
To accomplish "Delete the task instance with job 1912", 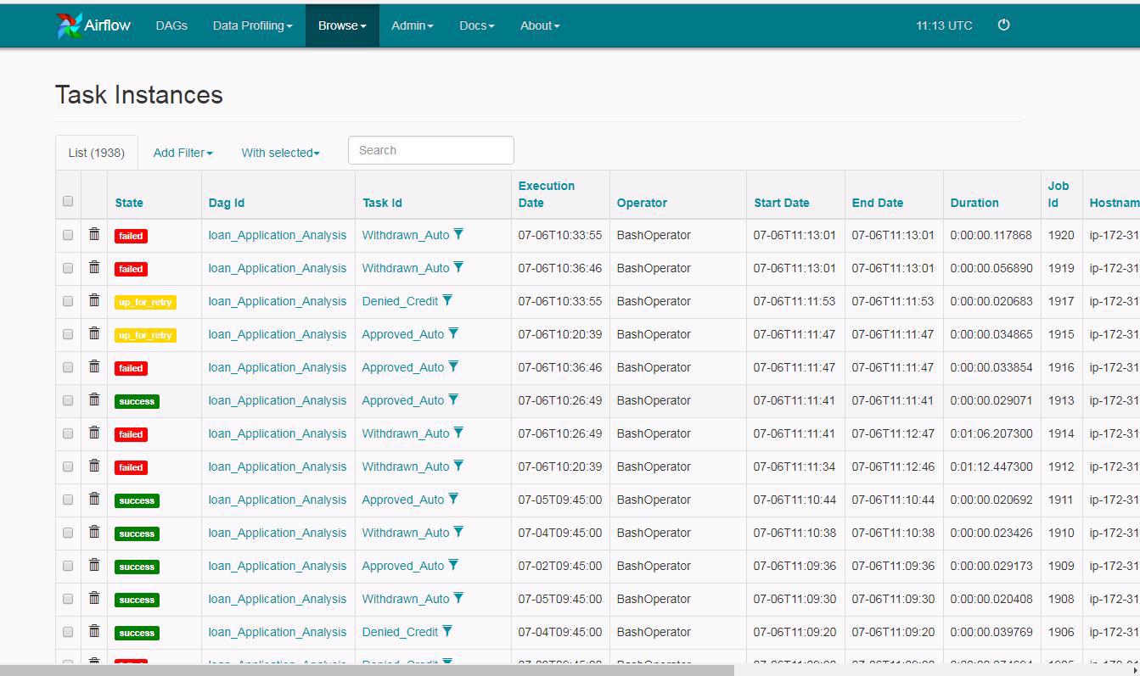I will coord(94,466).
